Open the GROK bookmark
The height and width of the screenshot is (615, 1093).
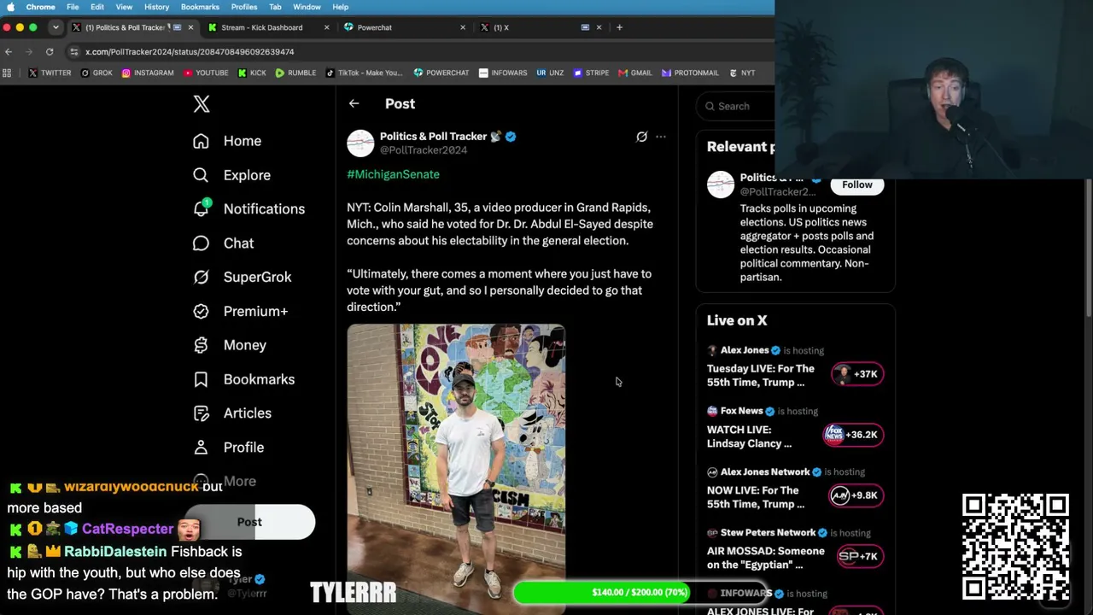click(x=96, y=73)
